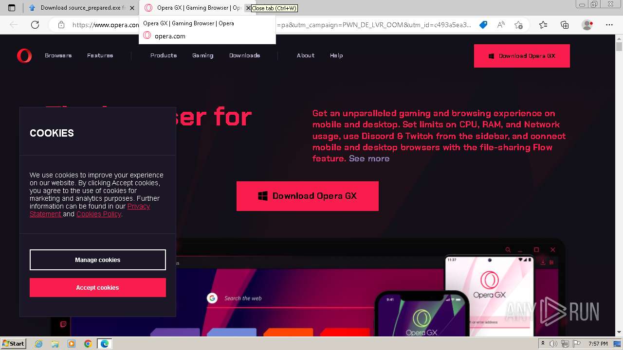Click the Twitch sidebar icon in the preview
This screenshot has height=350, width=623.
[x=63, y=324]
